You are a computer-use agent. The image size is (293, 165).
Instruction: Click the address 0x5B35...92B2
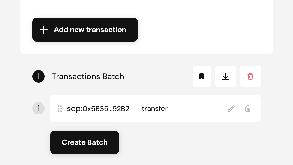pyautogui.click(x=106, y=109)
